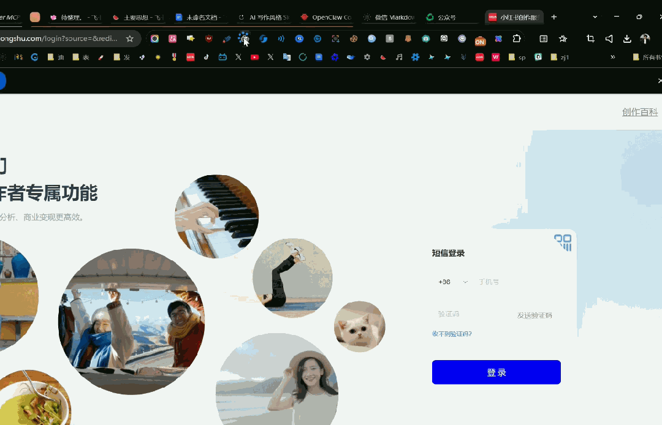Open the cookie extension icon
The height and width of the screenshot is (425, 662).
pyautogui.click(x=354, y=39)
